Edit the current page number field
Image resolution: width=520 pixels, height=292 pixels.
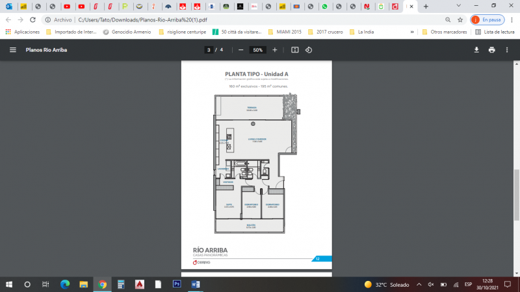209,50
